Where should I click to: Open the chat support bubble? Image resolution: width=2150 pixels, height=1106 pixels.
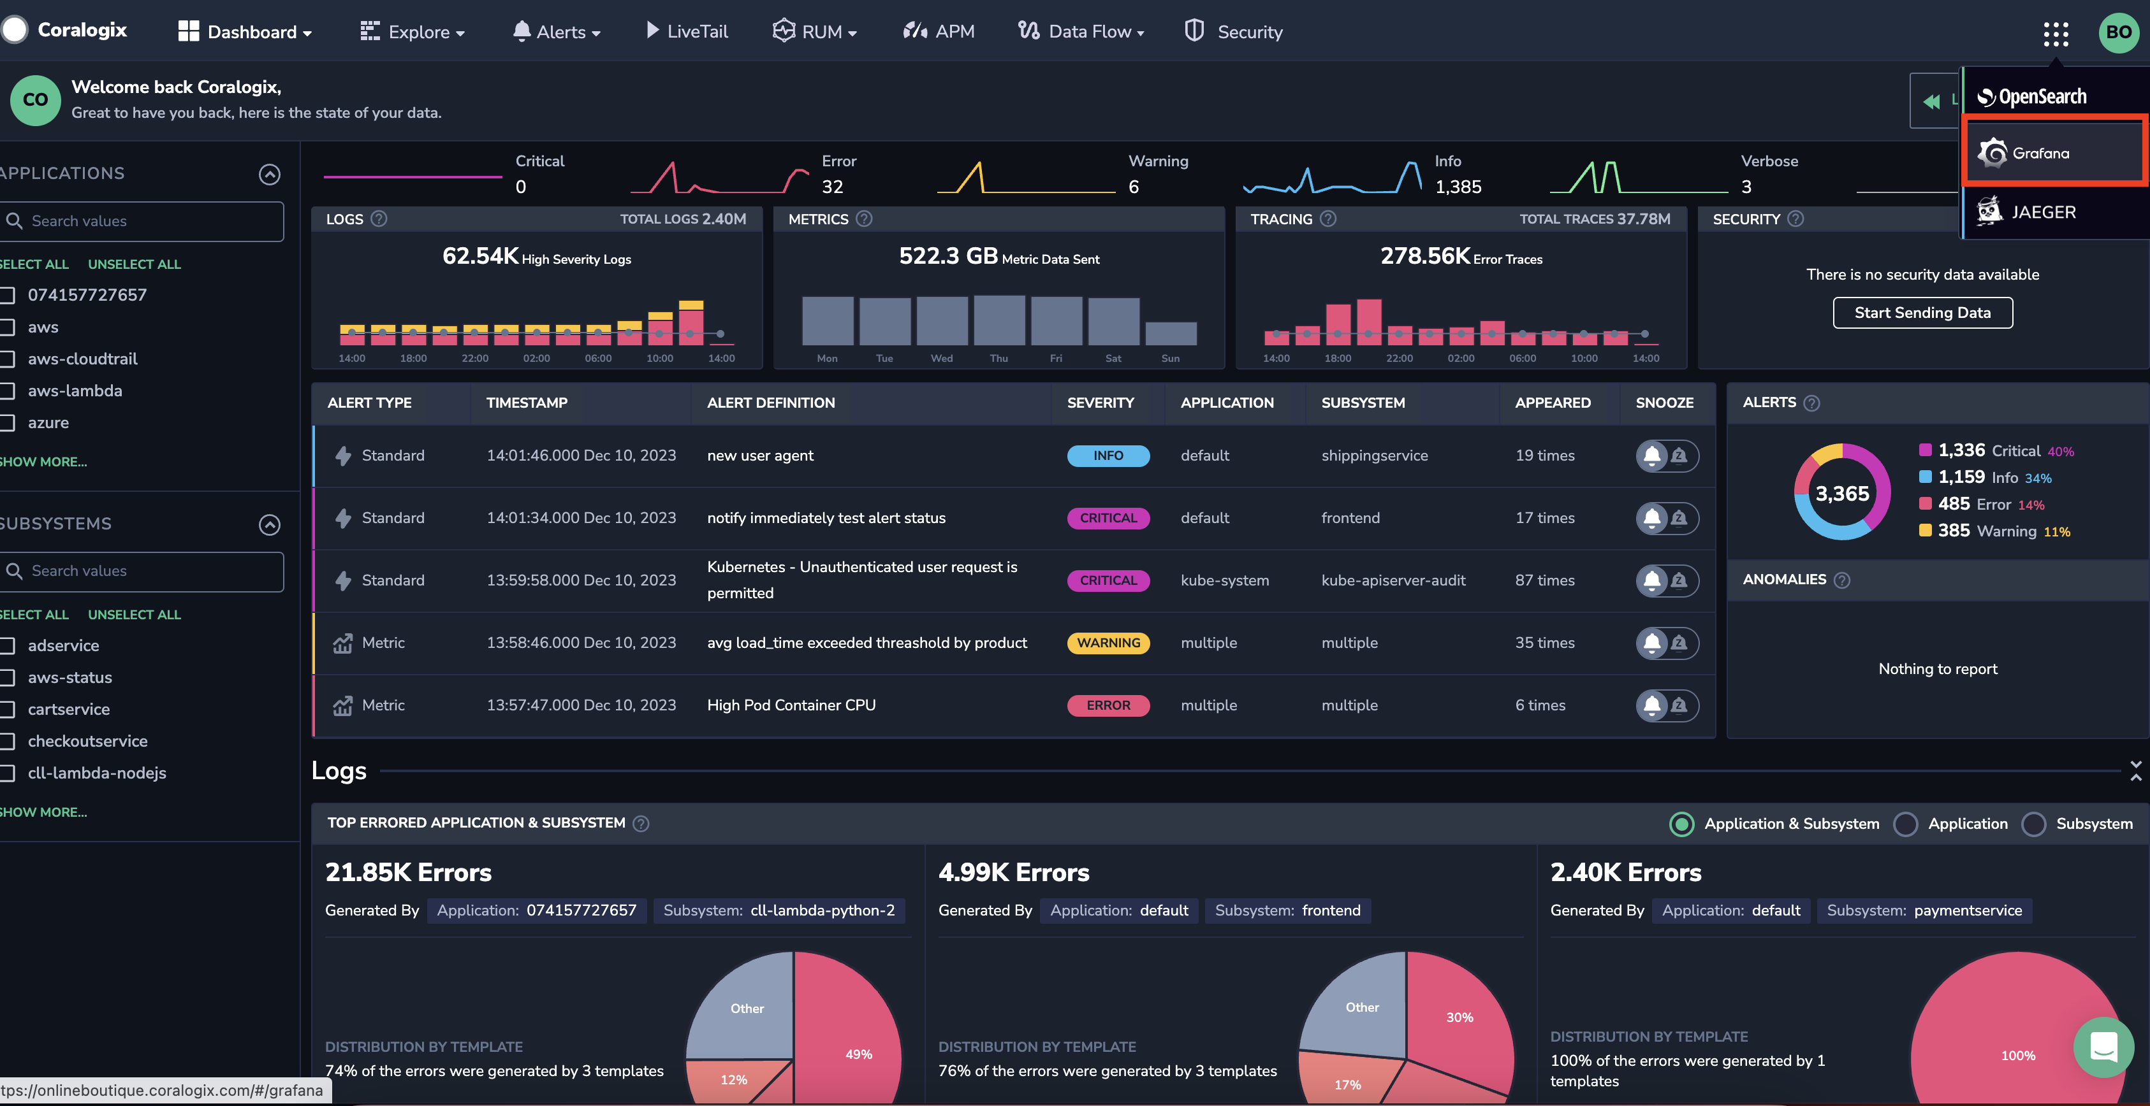coord(2103,1046)
